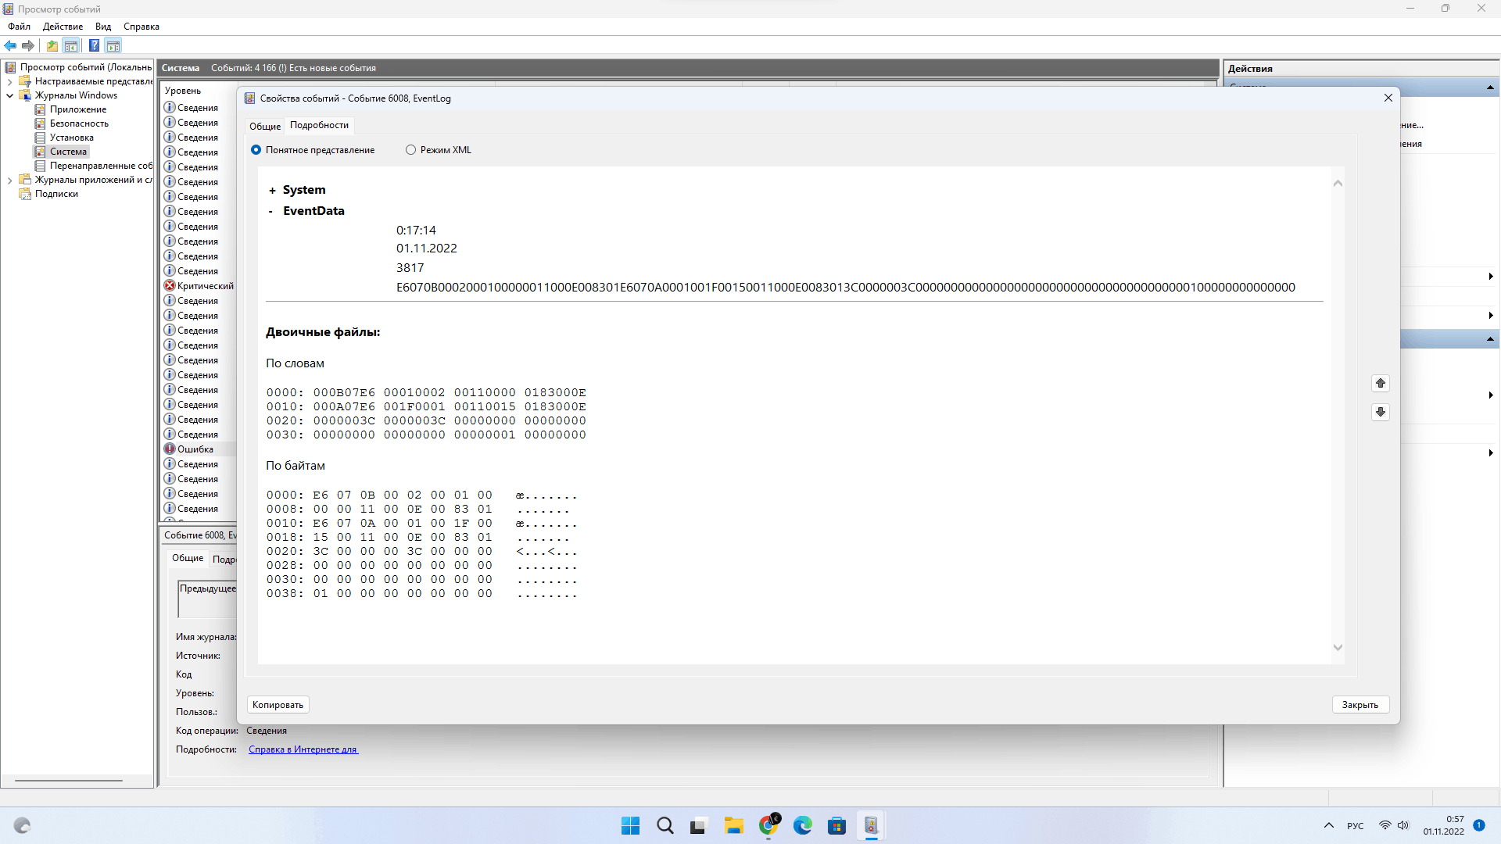Switch to Общие tab in properties dialog
The width and height of the screenshot is (1501, 844).
[x=265, y=126]
